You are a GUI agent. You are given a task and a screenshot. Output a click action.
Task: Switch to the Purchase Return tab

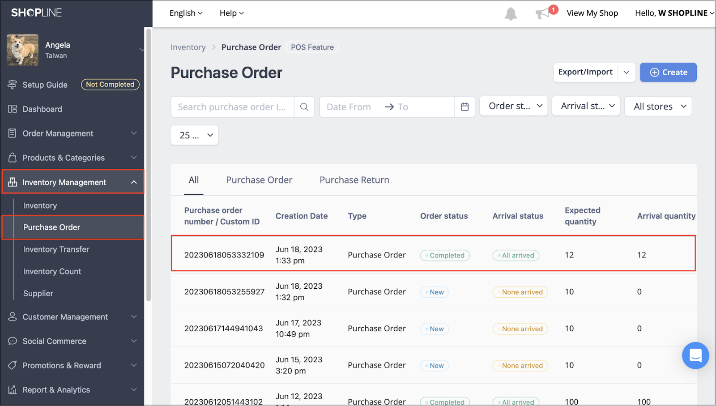point(354,179)
